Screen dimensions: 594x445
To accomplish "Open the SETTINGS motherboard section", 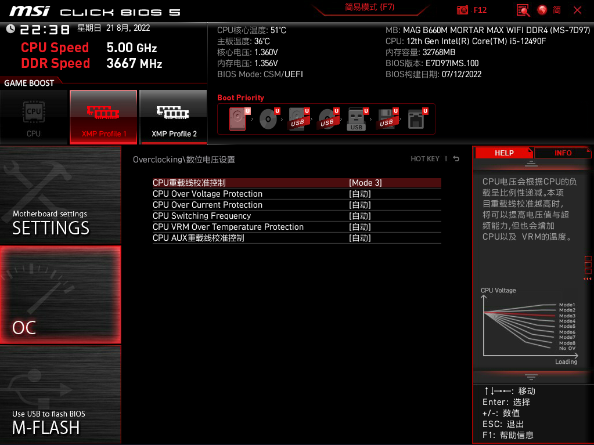I will [x=60, y=195].
